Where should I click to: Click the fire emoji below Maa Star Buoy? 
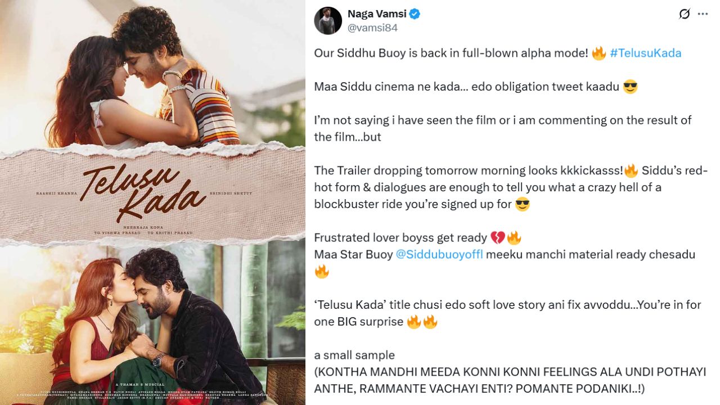tap(322, 272)
